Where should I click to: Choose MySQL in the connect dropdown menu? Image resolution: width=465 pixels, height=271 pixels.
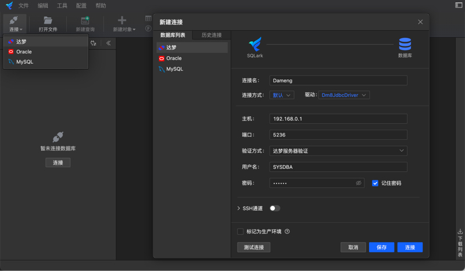point(46,62)
